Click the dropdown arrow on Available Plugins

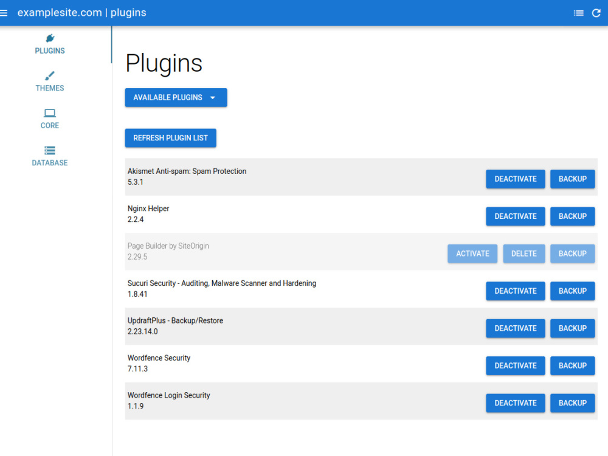click(212, 98)
